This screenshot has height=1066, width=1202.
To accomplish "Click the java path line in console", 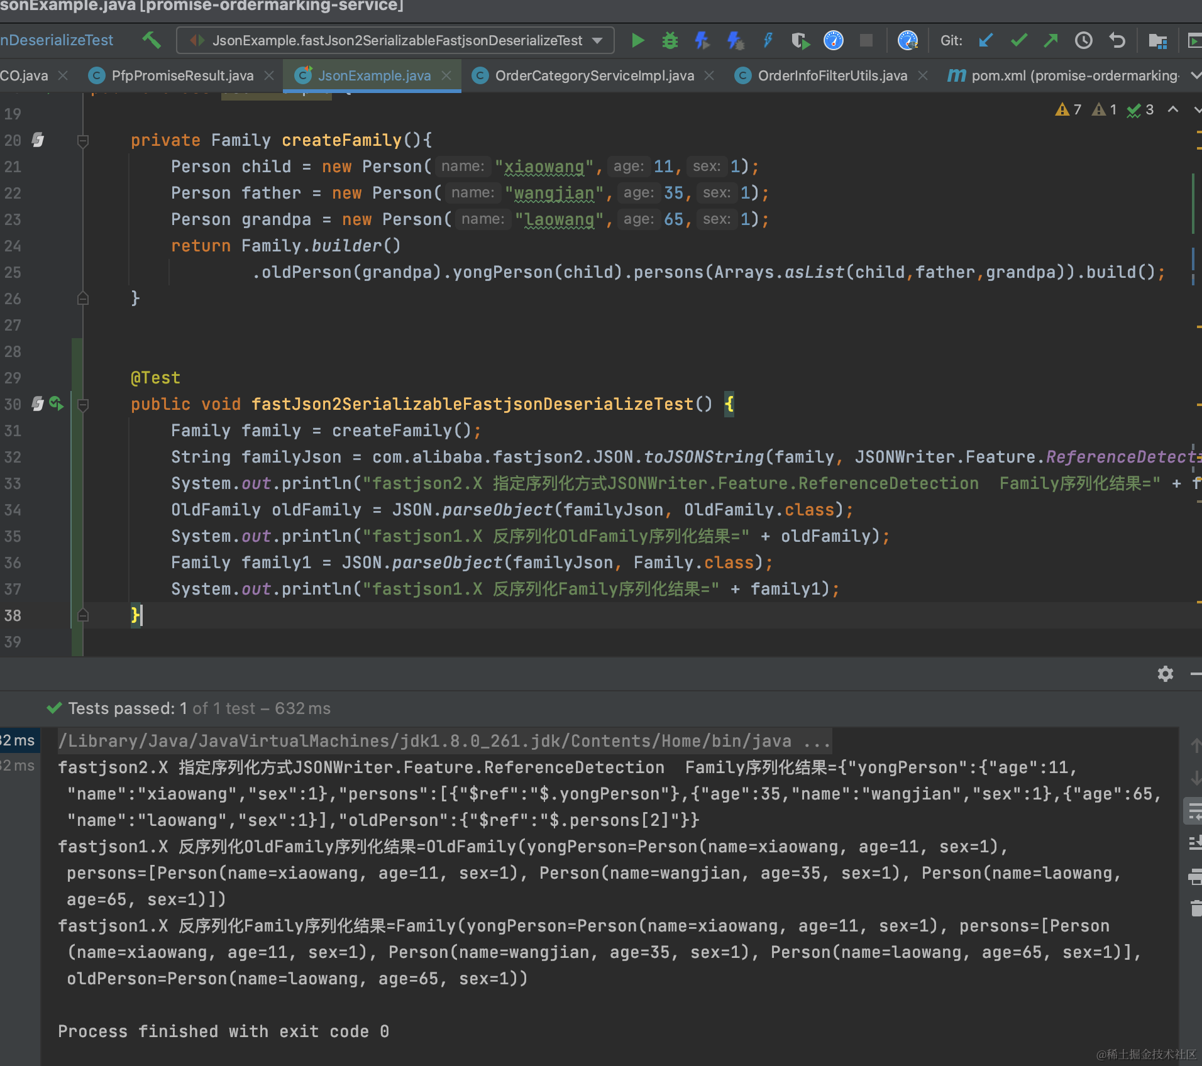I will pyautogui.click(x=444, y=742).
